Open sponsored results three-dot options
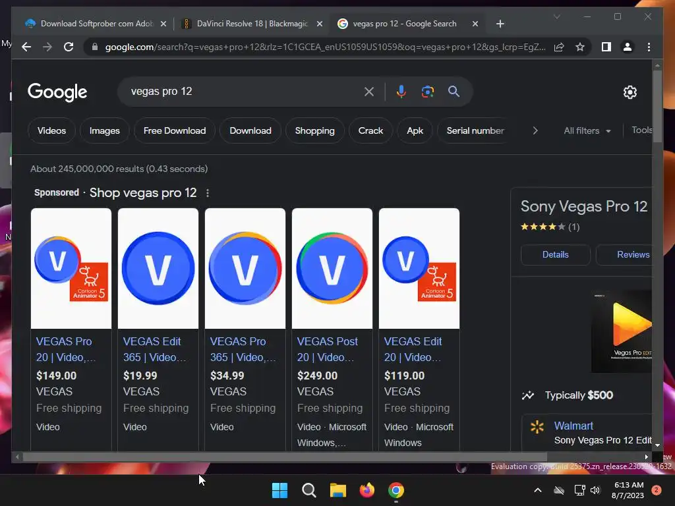675x506 pixels. [208, 193]
